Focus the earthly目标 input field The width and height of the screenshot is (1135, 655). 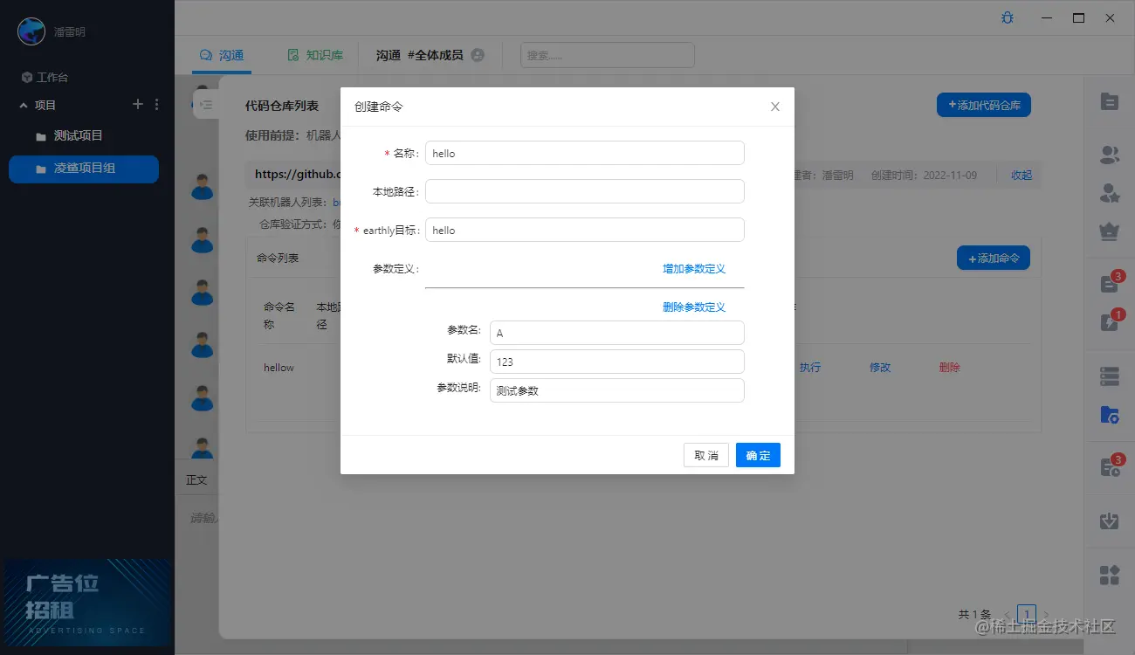[x=585, y=230]
